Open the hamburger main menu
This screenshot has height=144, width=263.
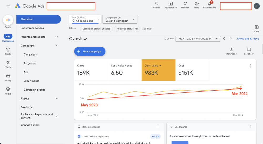[8, 6]
